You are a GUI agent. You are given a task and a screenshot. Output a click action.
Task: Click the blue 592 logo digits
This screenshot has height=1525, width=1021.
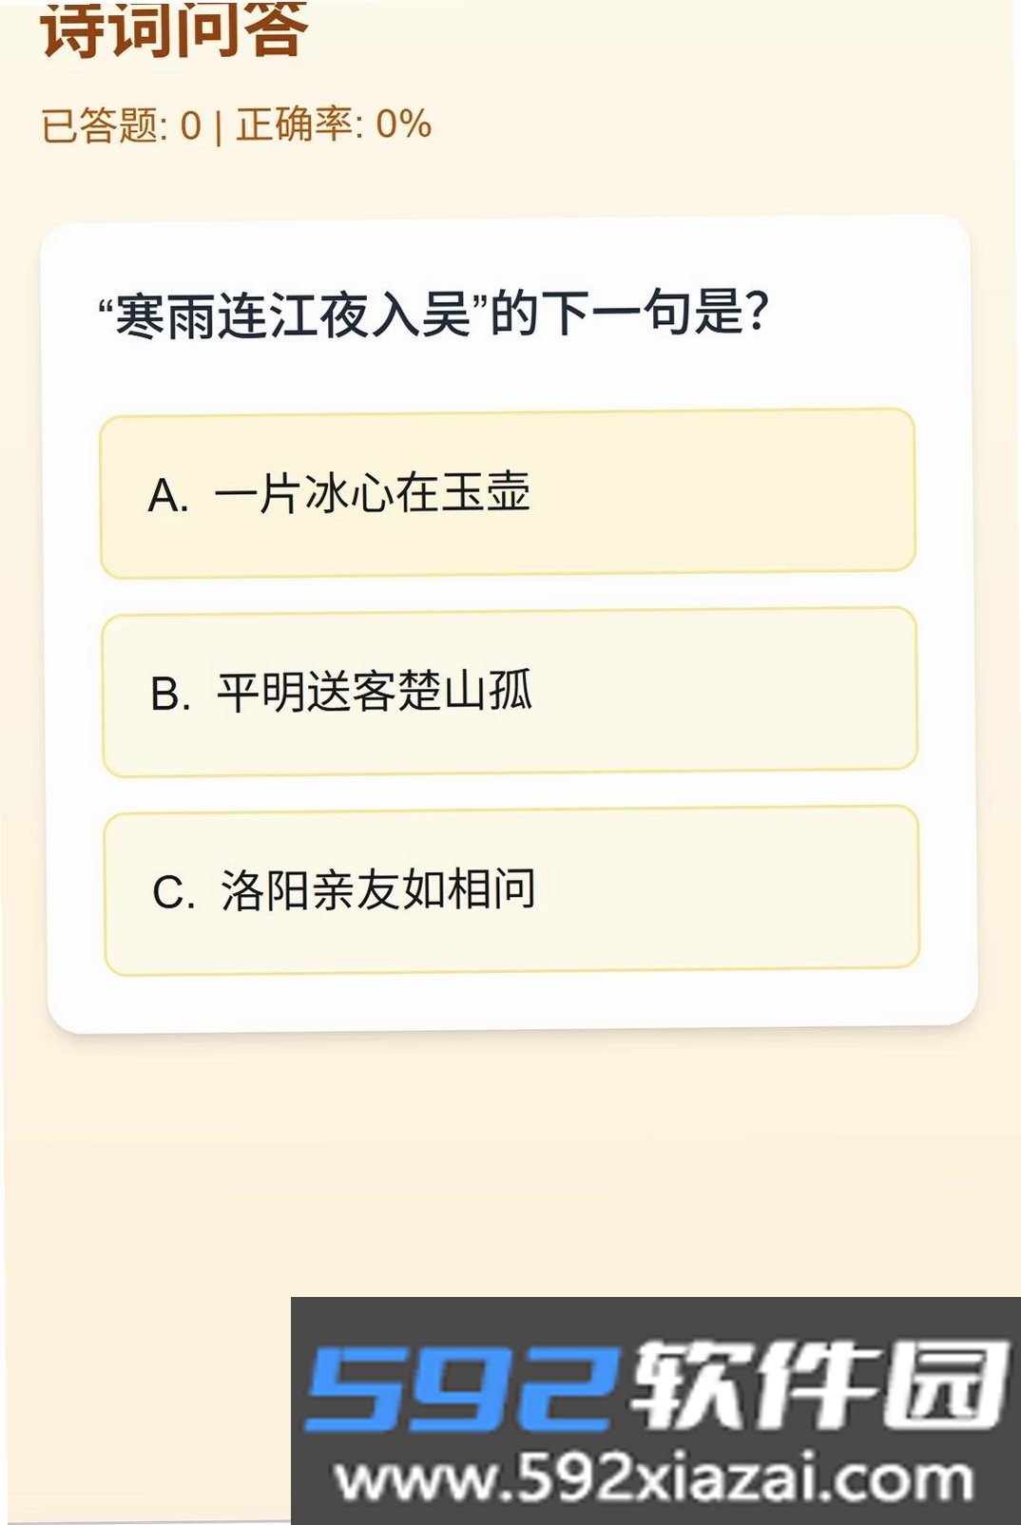pos(461,1387)
